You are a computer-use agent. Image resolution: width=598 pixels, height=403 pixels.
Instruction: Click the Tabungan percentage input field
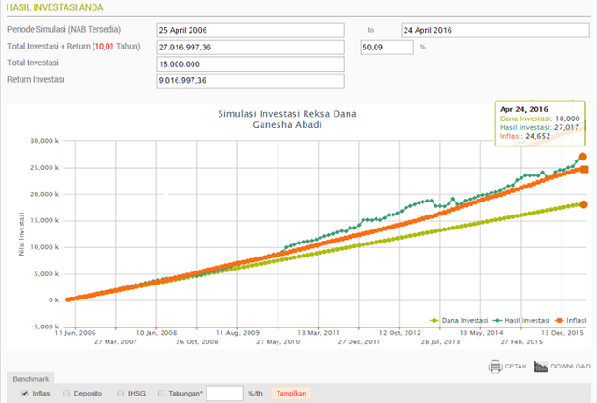click(224, 394)
